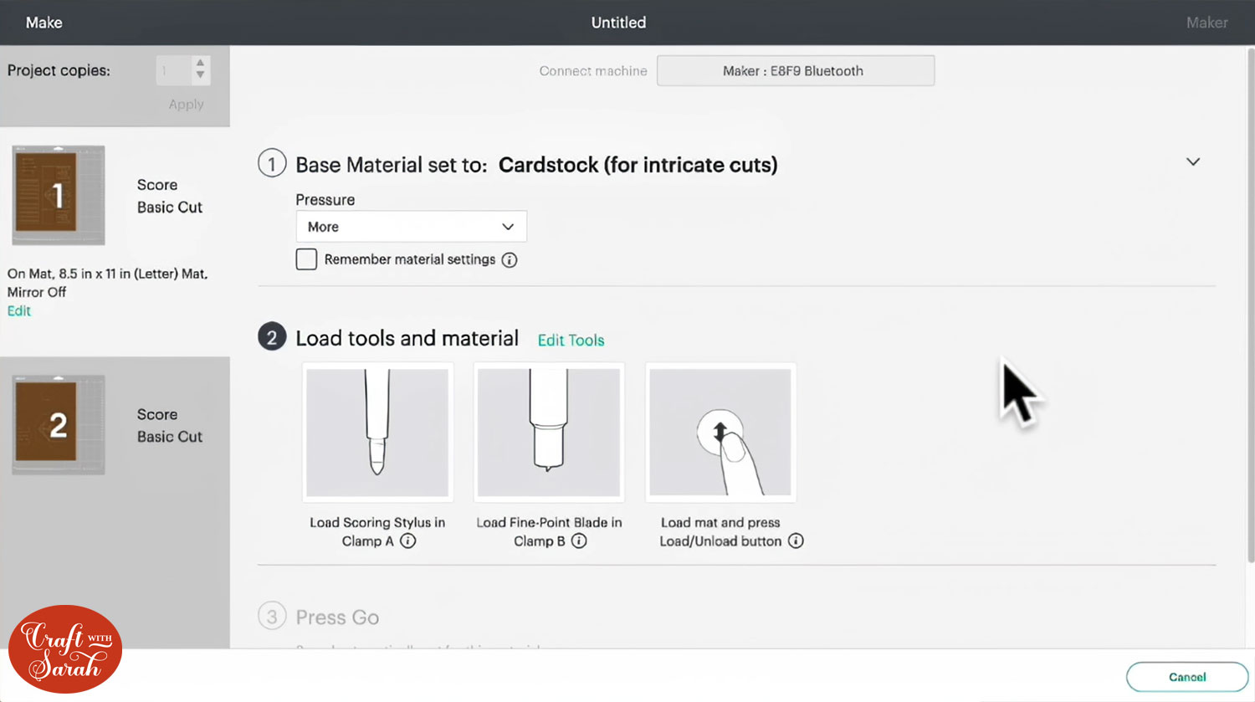Click info icon next to Clamp B
This screenshot has width=1255, height=702.
(x=579, y=541)
